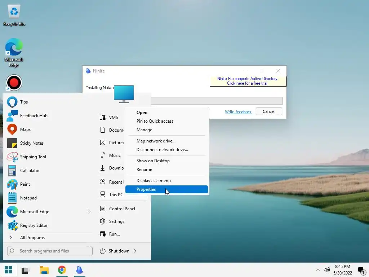Viewport: 369px width, 277px height.
Task: Expand Microsoft Edge jump list arrow
Action: click(x=89, y=211)
